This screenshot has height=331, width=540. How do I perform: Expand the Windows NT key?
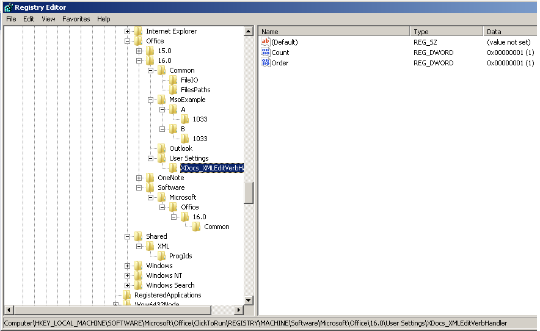[x=127, y=276]
